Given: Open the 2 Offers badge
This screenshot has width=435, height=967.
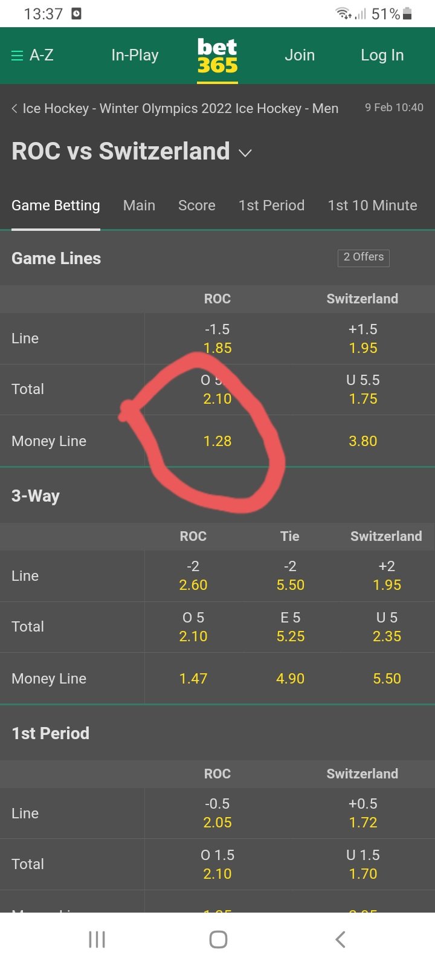Looking at the screenshot, I should (x=363, y=257).
